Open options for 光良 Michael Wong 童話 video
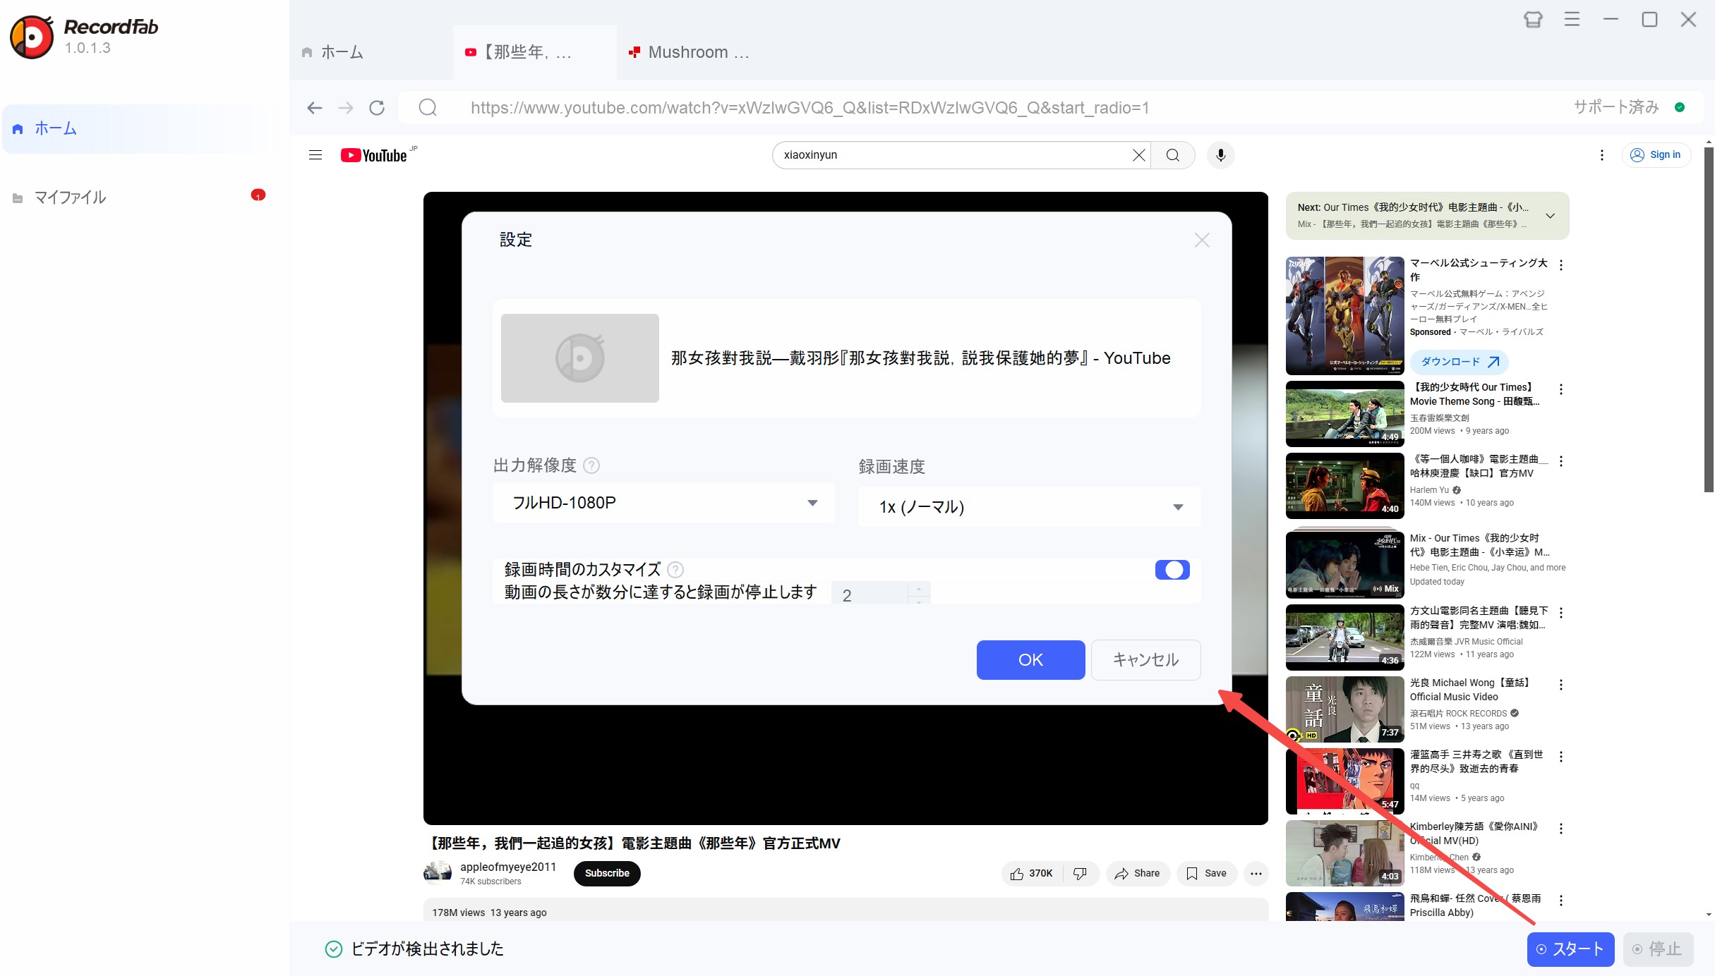 pos(1561,685)
